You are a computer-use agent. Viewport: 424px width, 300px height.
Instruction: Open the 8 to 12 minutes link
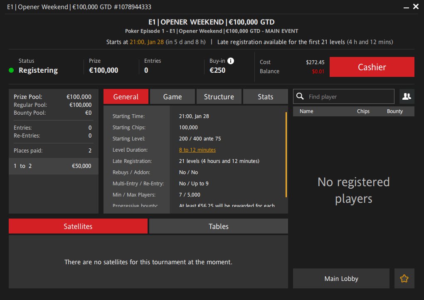(197, 150)
